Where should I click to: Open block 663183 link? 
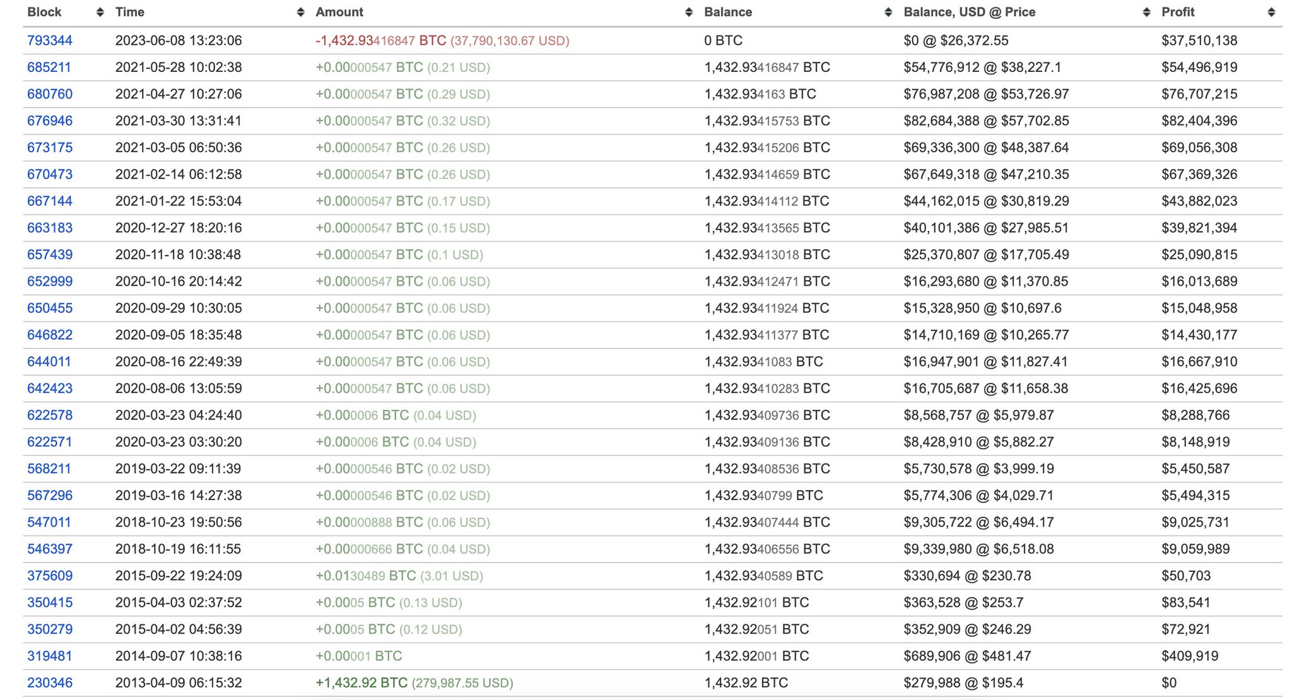click(x=50, y=228)
